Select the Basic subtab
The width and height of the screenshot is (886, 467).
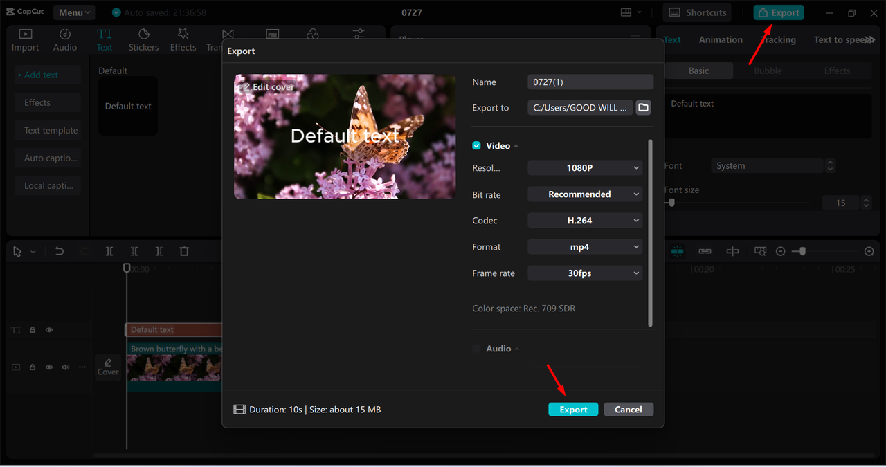(x=698, y=71)
